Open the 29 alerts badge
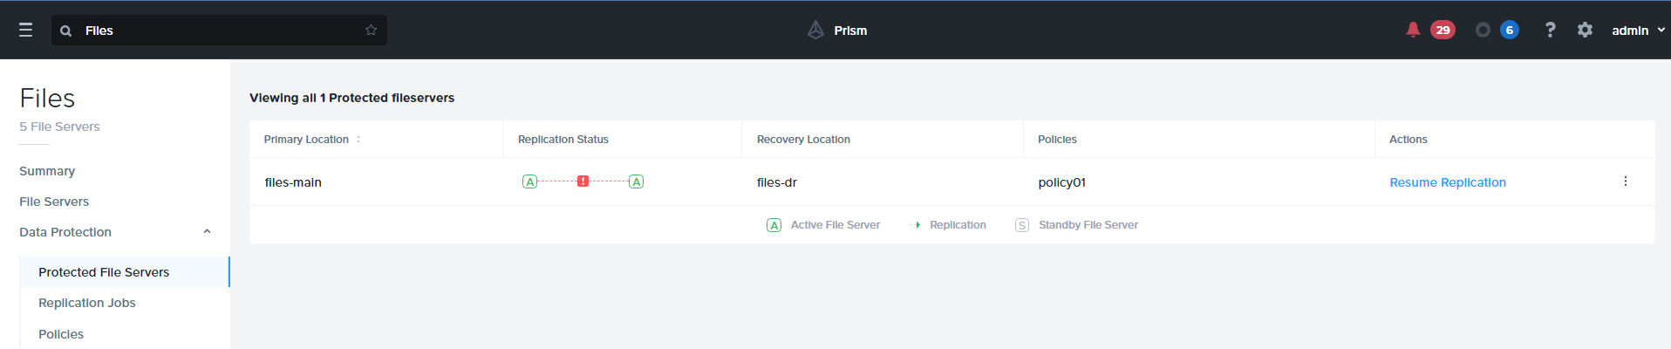1671x349 pixels. click(x=1443, y=30)
